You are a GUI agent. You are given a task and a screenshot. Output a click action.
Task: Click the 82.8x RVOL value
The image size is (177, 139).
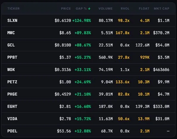[124, 94]
